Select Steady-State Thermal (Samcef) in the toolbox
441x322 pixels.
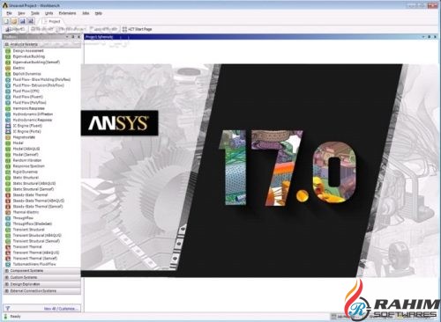(x=38, y=207)
